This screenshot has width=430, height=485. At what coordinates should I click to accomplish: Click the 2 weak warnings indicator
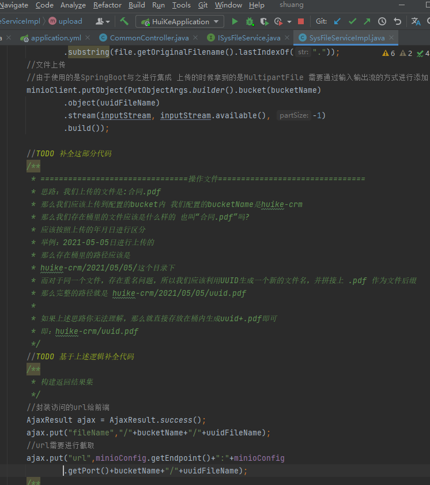coord(406,53)
